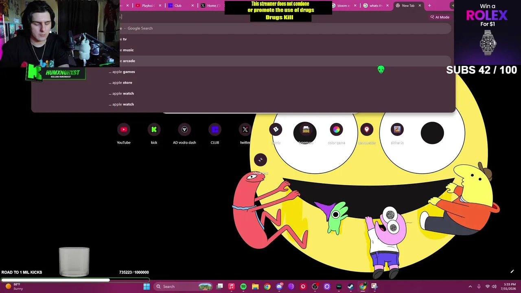
Task: Open the typemaxx shortcut
Action: [306, 133]
